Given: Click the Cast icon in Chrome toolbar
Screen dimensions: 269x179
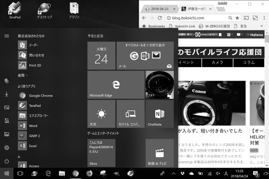Looking at the screenshot, I should point(246,18).
